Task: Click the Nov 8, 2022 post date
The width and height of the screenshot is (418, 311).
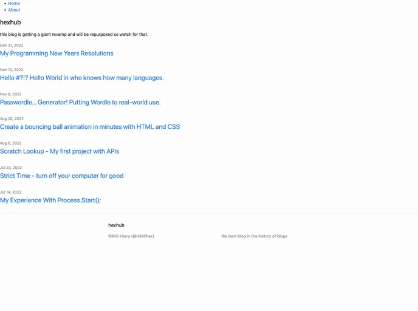Action: tap(10, 94)
